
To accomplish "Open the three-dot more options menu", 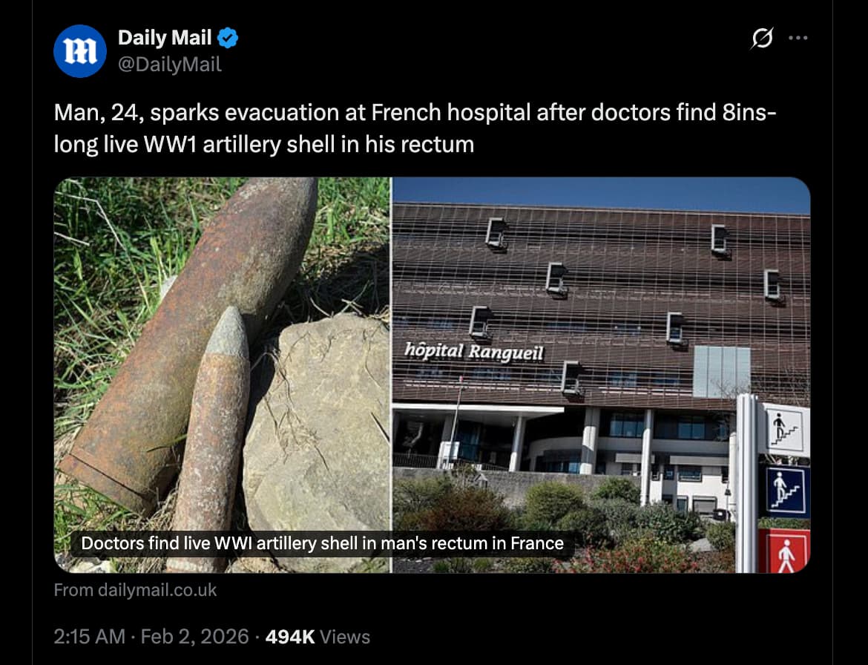I will 798,38.
